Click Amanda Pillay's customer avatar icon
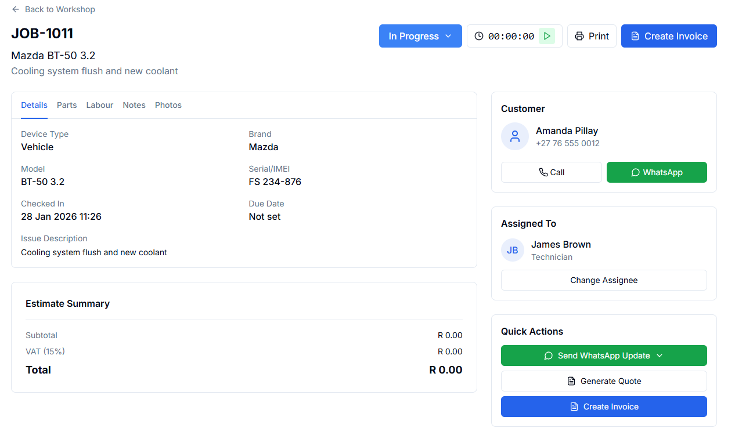This screenshot has height=435, width=735. point(514,136)
